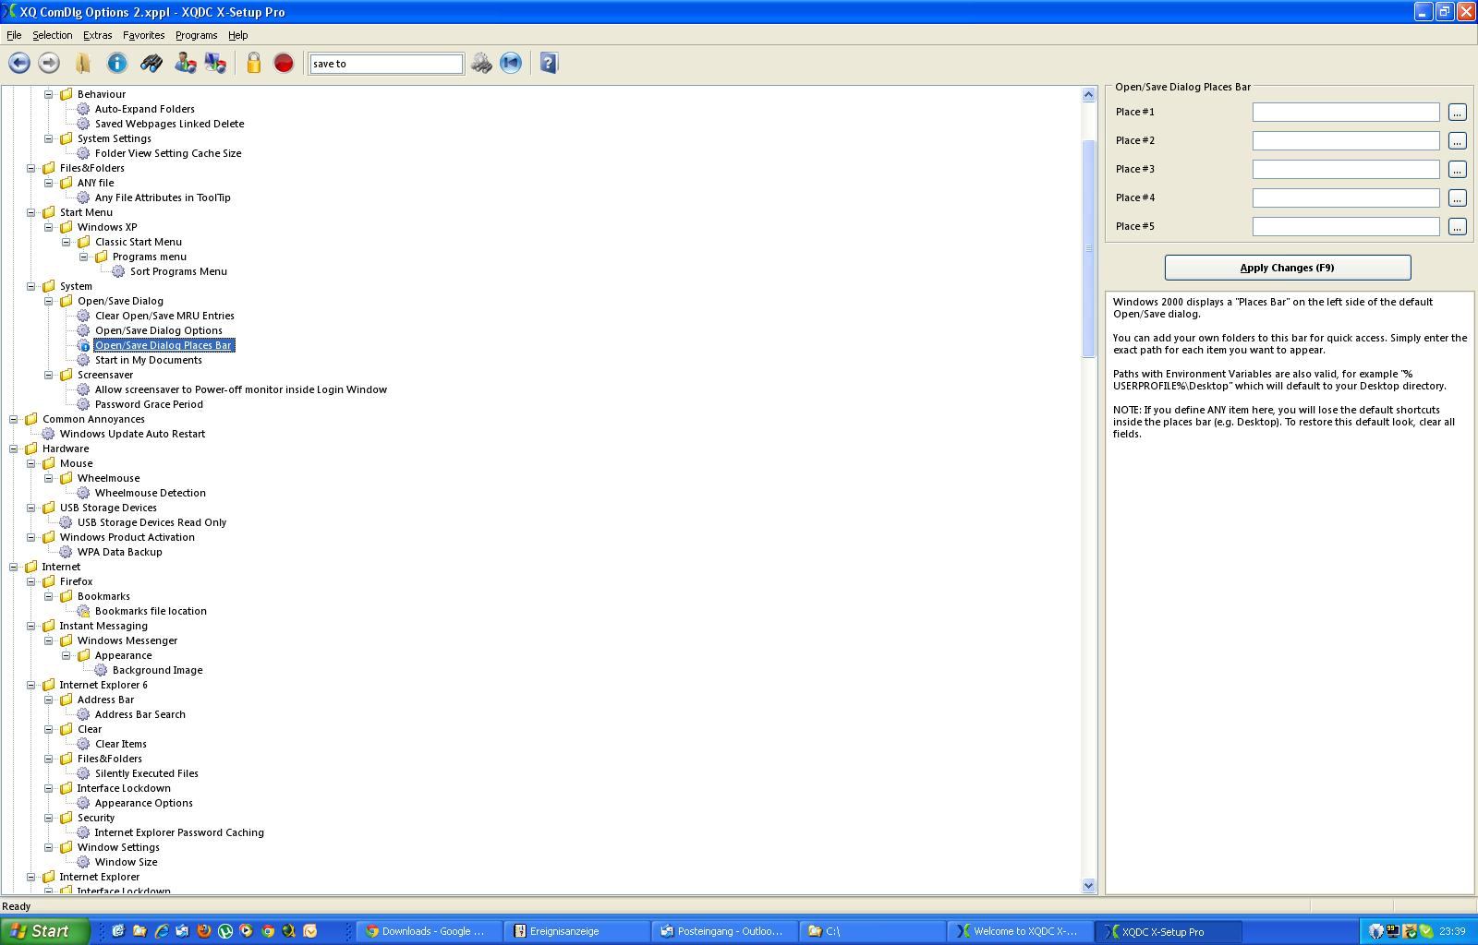Browse for Place #3 with ellipsis button
1478x945 pixels.
point(1457,170)
